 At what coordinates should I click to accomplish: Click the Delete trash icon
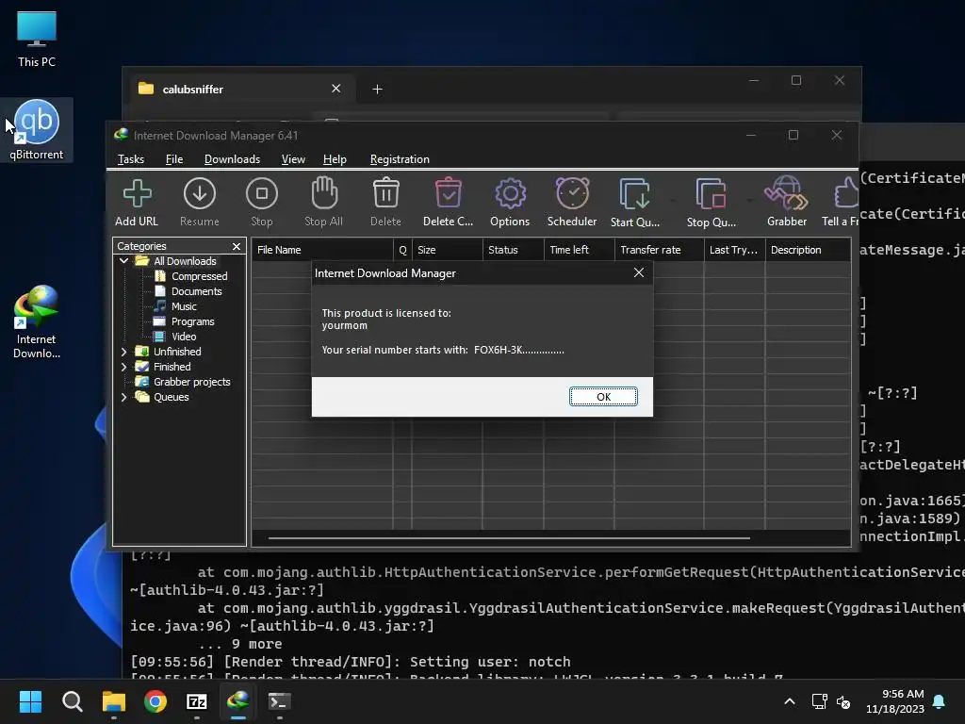pos(385,202)
